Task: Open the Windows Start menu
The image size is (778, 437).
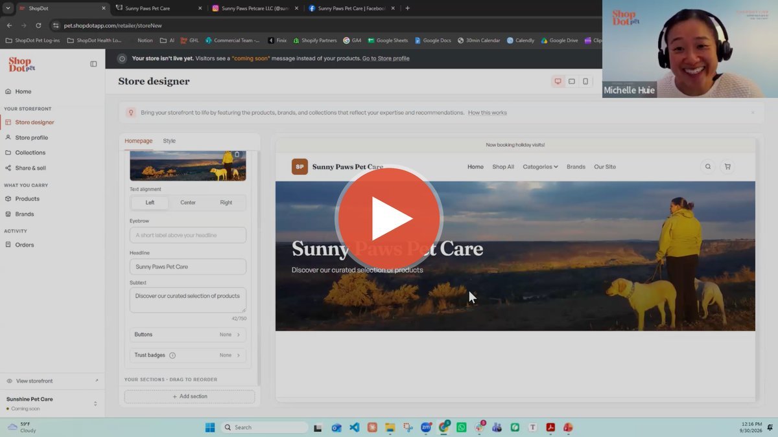Action: (210, 427)
